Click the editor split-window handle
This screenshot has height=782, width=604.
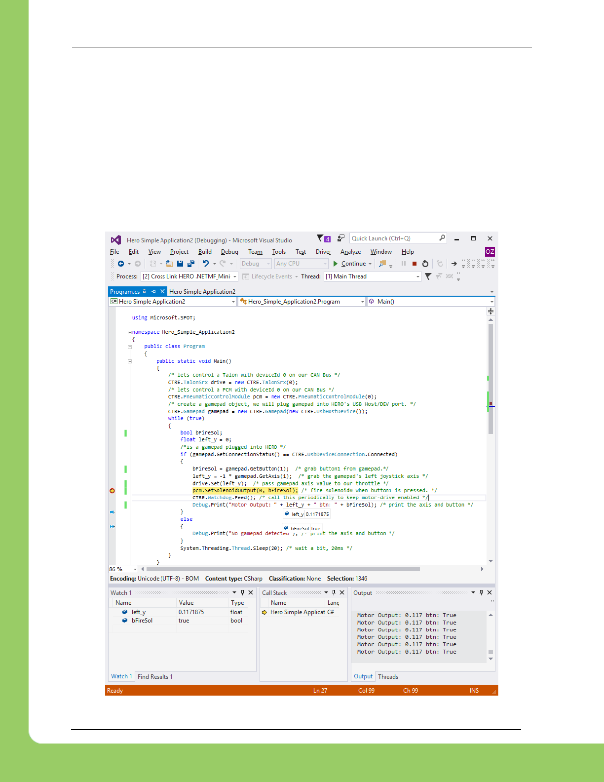(x=491, y=311)
